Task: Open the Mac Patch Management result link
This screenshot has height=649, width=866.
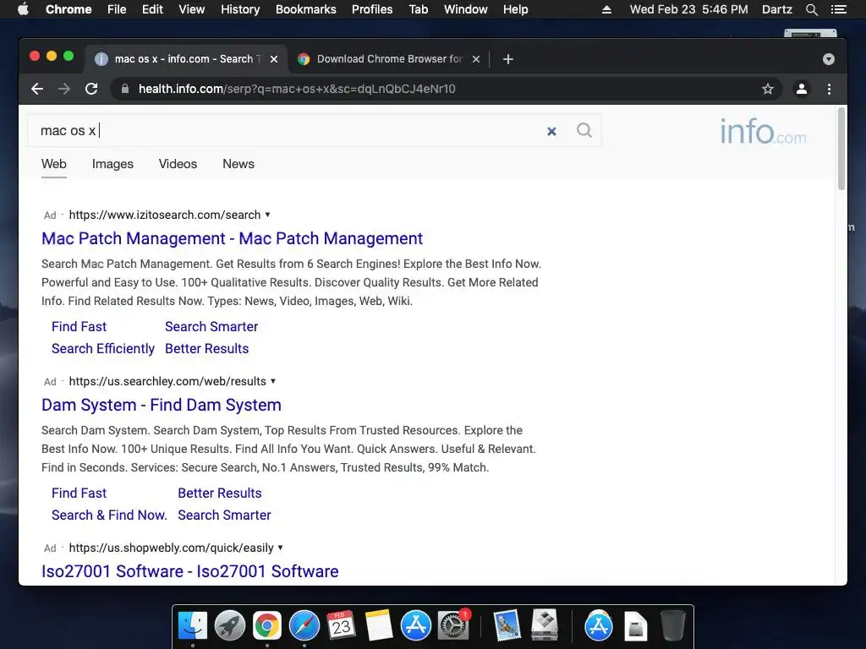Action: point(232,238)
